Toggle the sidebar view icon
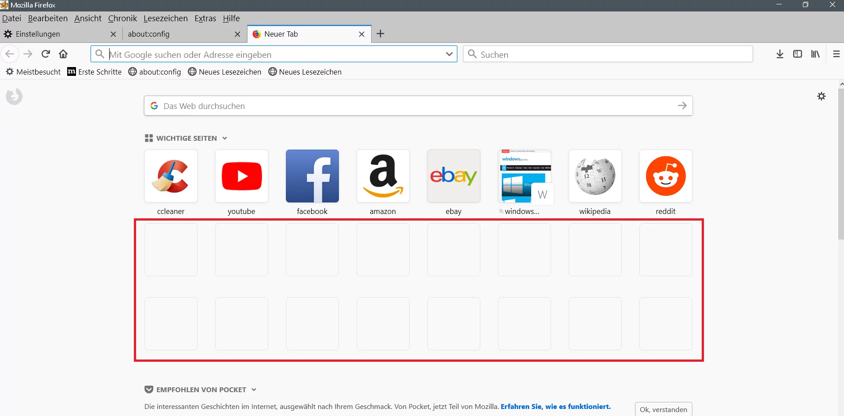Viewport: 844px width, 416px height. coord(798,54)
